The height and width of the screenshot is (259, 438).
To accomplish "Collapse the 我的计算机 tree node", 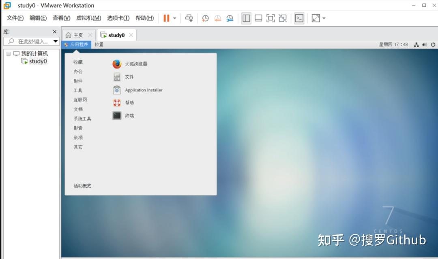I will click(x=9, y=53).
